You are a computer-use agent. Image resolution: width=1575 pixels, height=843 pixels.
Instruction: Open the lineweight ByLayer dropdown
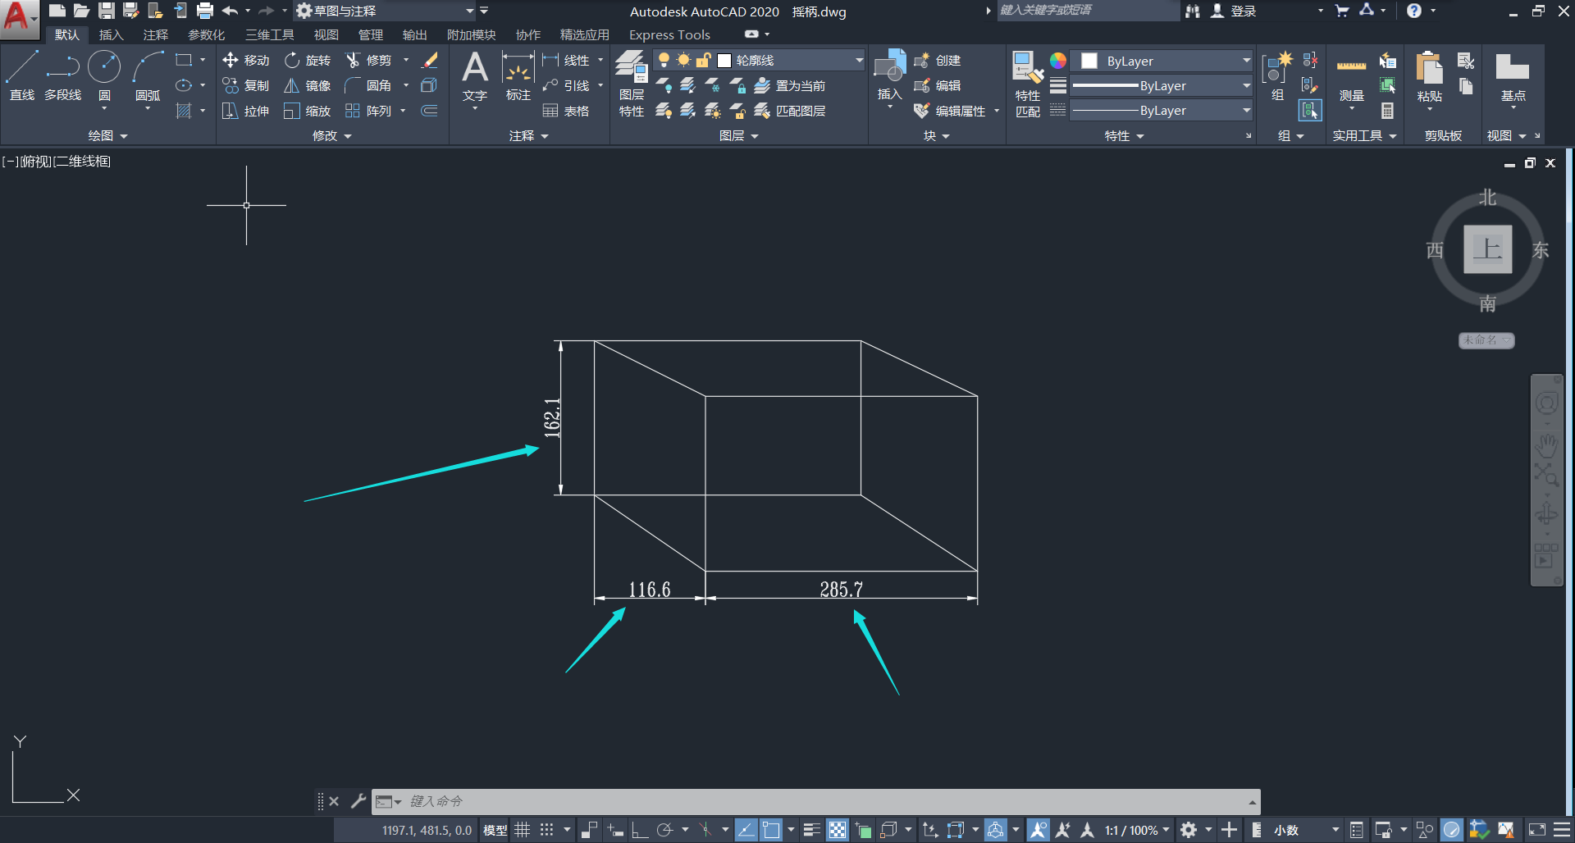point(1246,85)
